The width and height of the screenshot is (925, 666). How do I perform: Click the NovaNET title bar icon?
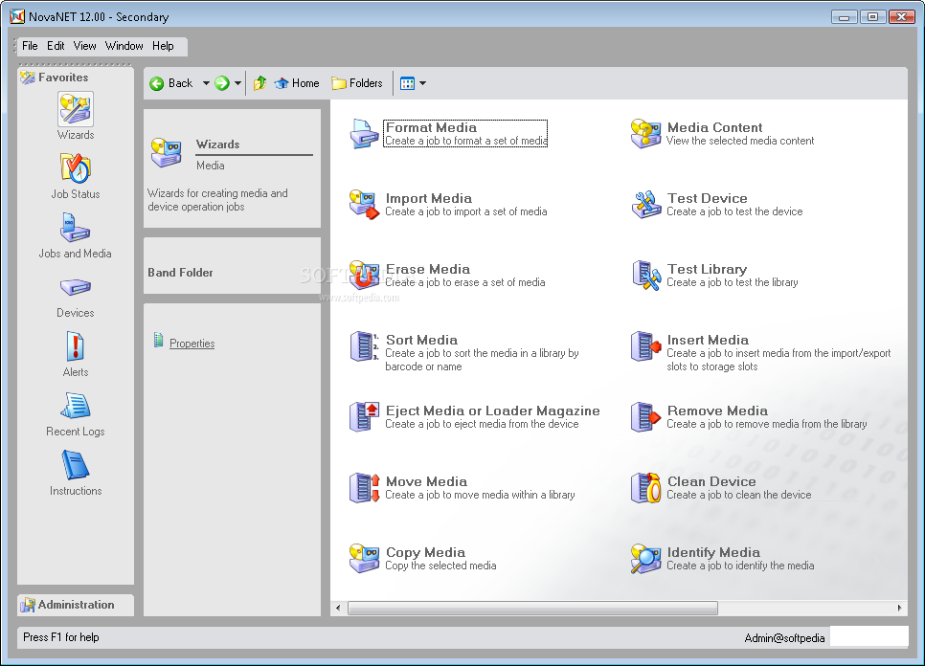pyautogui.click(x=17, y=16)
